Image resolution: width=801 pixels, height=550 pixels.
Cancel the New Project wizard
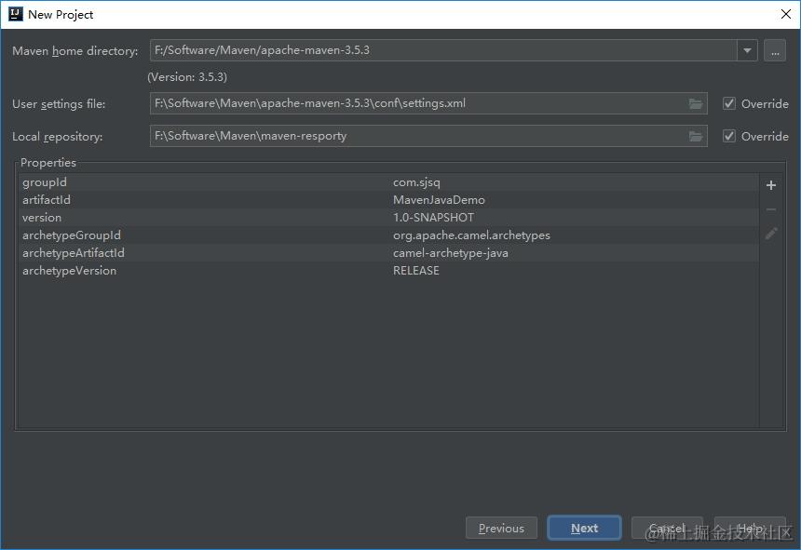click(667, 528)
